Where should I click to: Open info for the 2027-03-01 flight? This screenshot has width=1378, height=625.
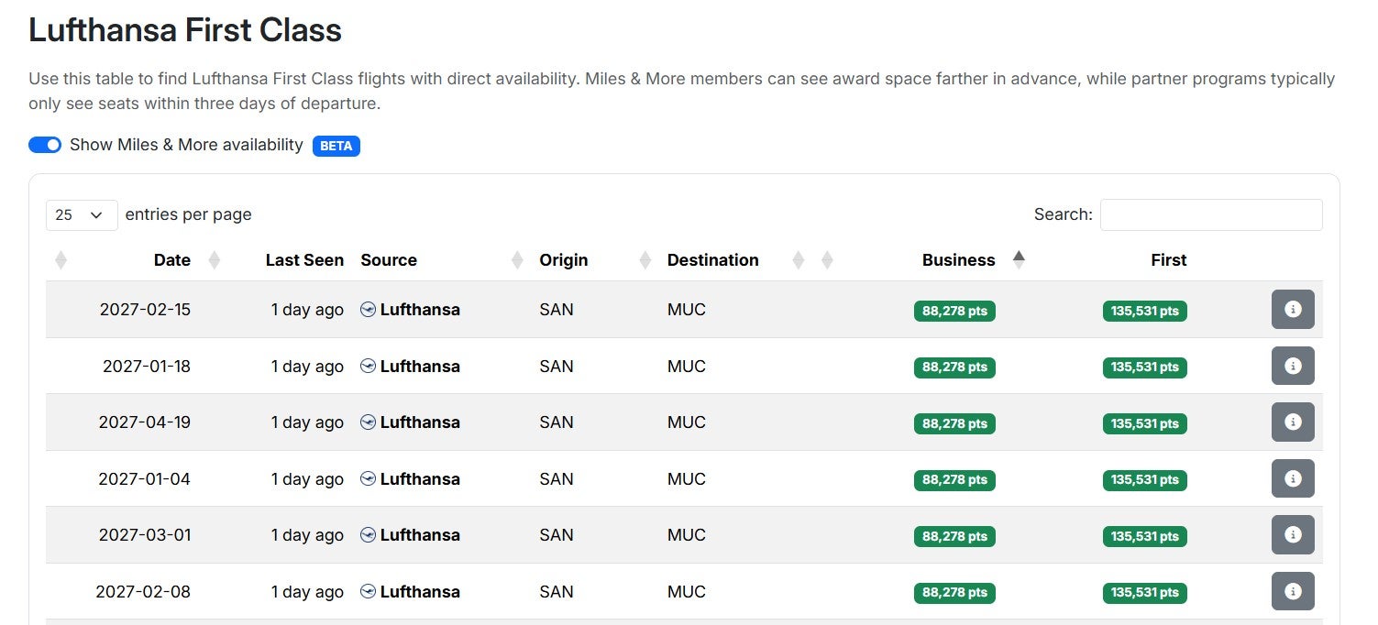pyautogui.click(x=1293, y=534)
